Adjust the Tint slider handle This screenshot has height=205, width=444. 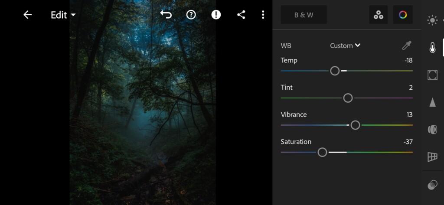[x=348, y=98]
